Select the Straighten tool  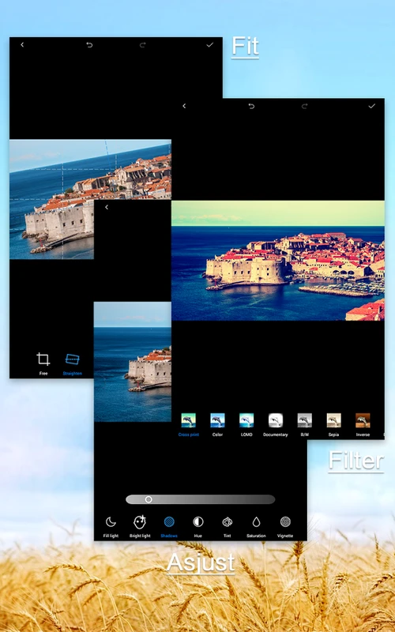(73, 363)
